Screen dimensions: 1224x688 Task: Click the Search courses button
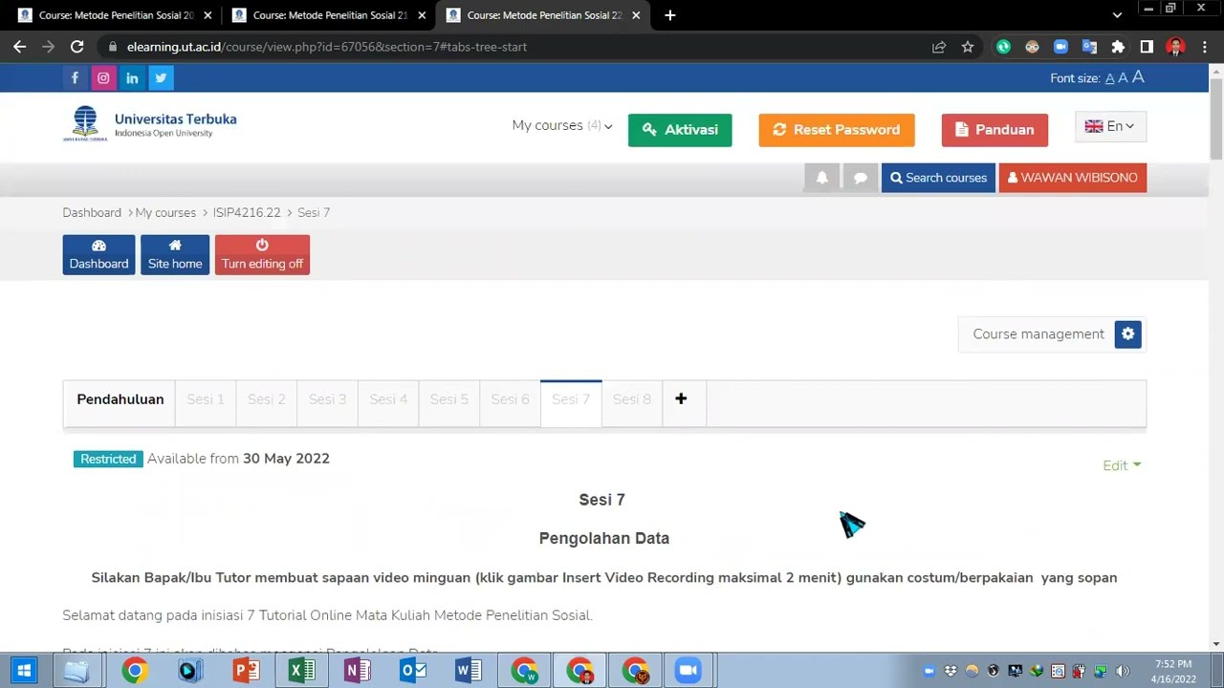click(x=938, y=178)
